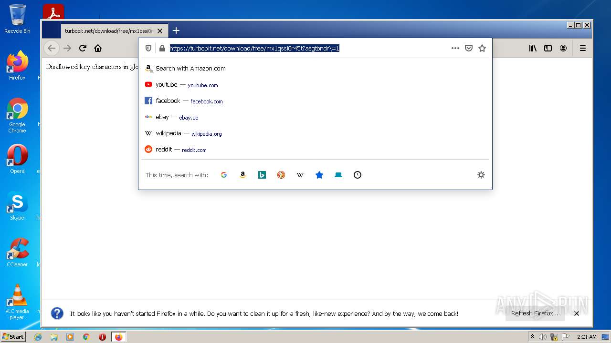Select Google Chrome desktop shortcut
This screenshot has height=343, width=611.
pos(17,116)
